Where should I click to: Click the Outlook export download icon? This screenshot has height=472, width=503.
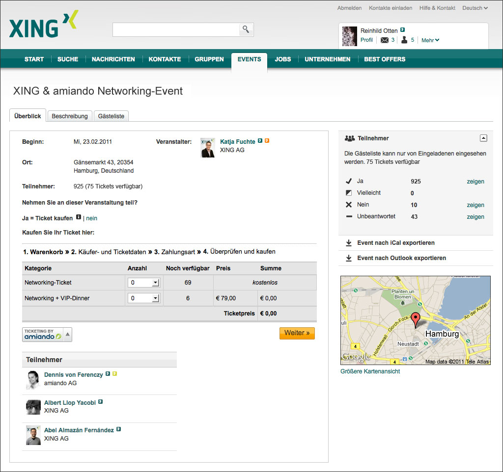tap(349, 258)
